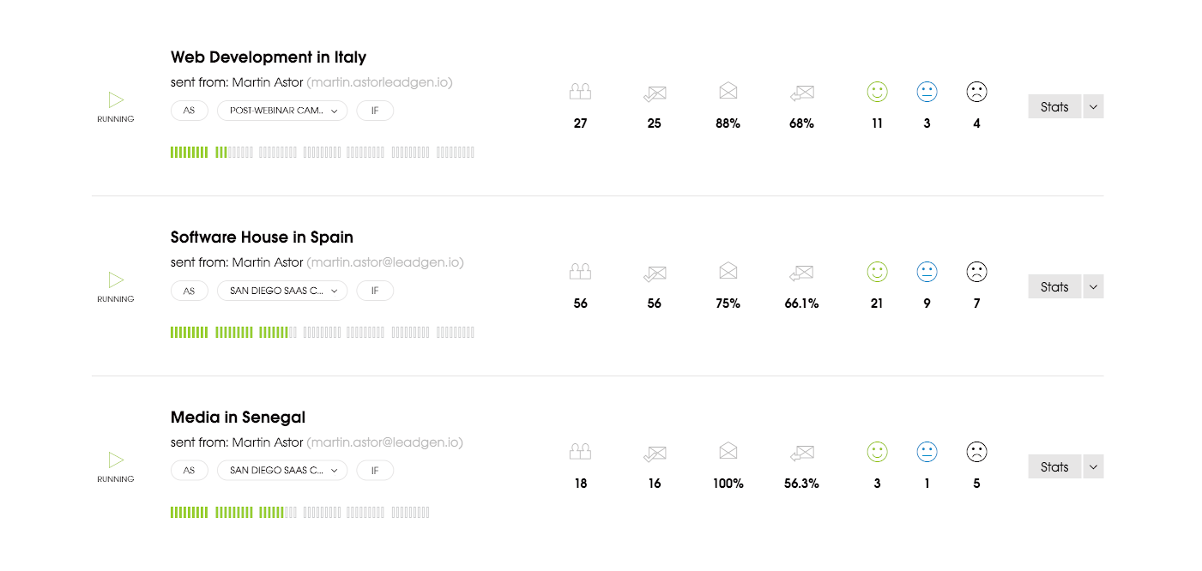Click the Running play icon for Media in Senegal
The width and height of the screenshot is (1202, 571).
pos(116,460)
